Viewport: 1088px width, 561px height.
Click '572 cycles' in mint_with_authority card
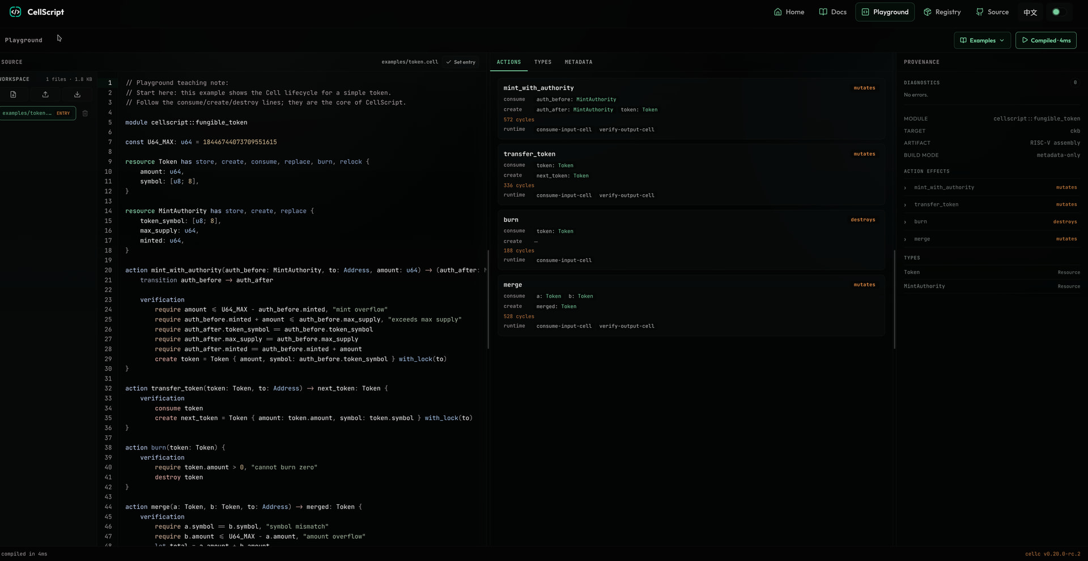(x=518, y=120)
